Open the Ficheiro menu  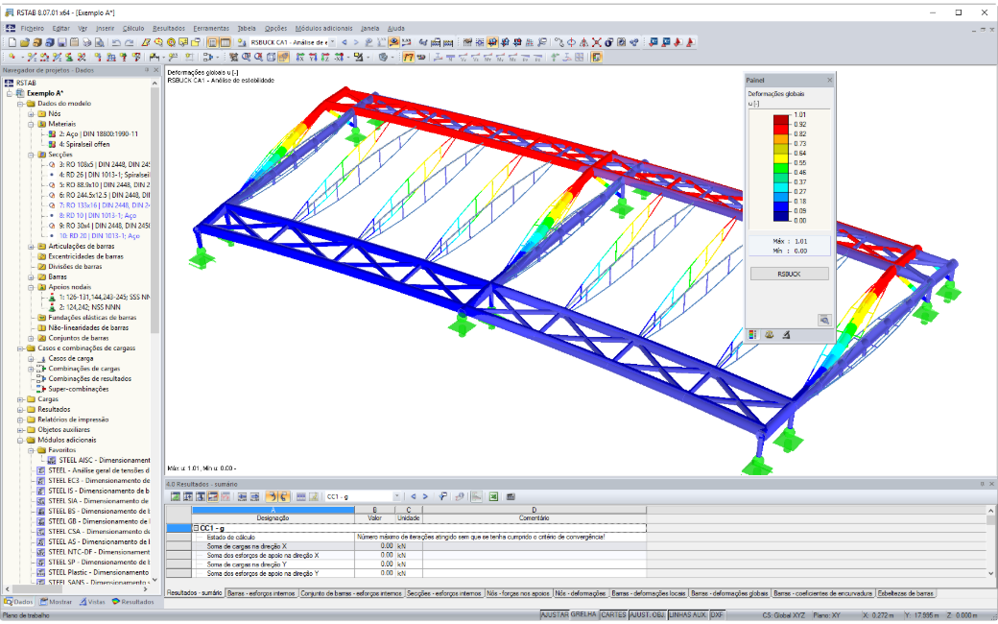click(32, 28)
